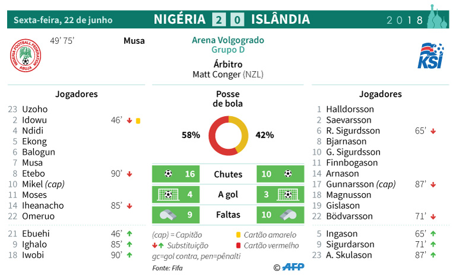Screen dimensions: 456x278
Task: Click the Arena Volgograd heading
Action: [228, 40]
